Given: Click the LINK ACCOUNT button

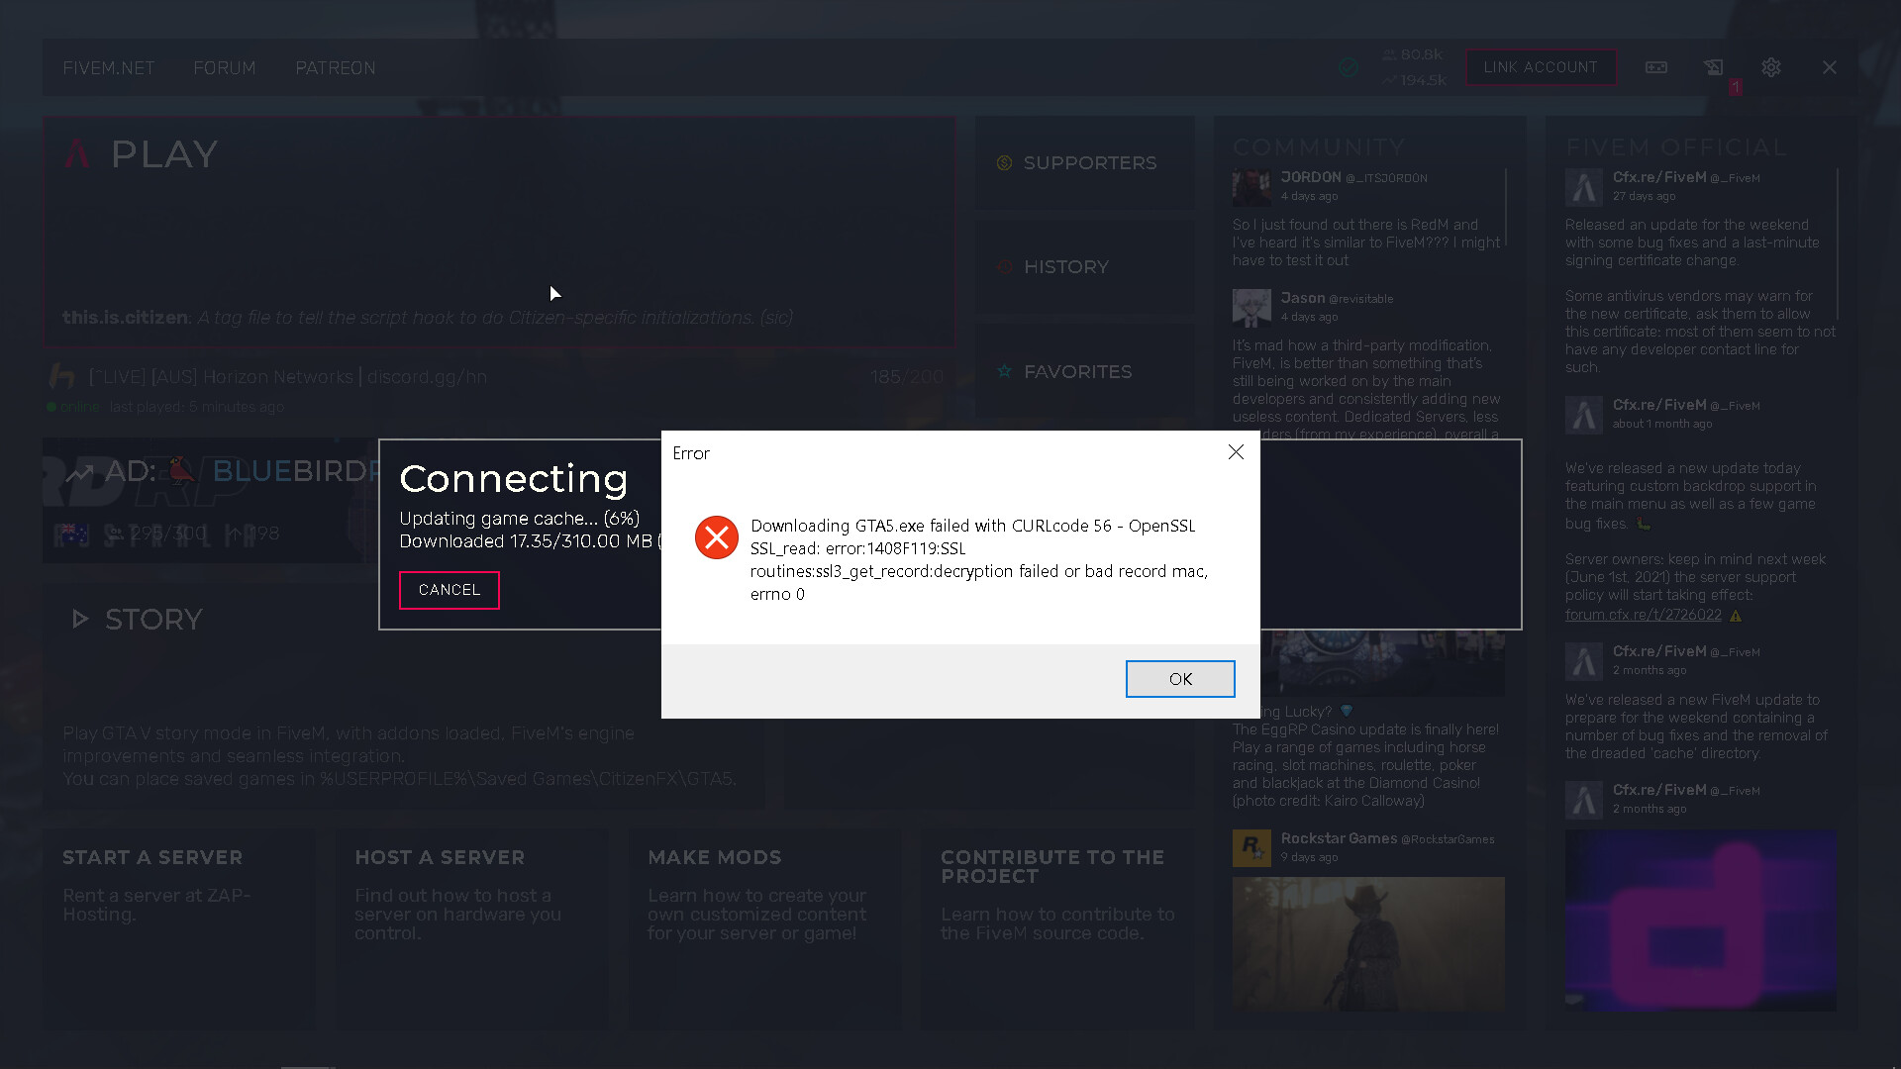Looking at the screenshot, I should (1540, 67).
